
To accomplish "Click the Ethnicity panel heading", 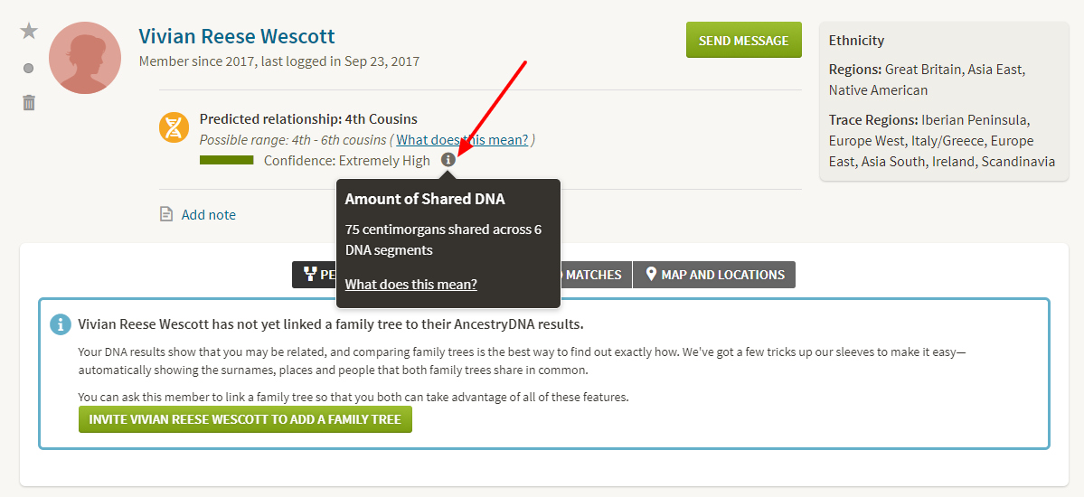I will pos(856,41).
